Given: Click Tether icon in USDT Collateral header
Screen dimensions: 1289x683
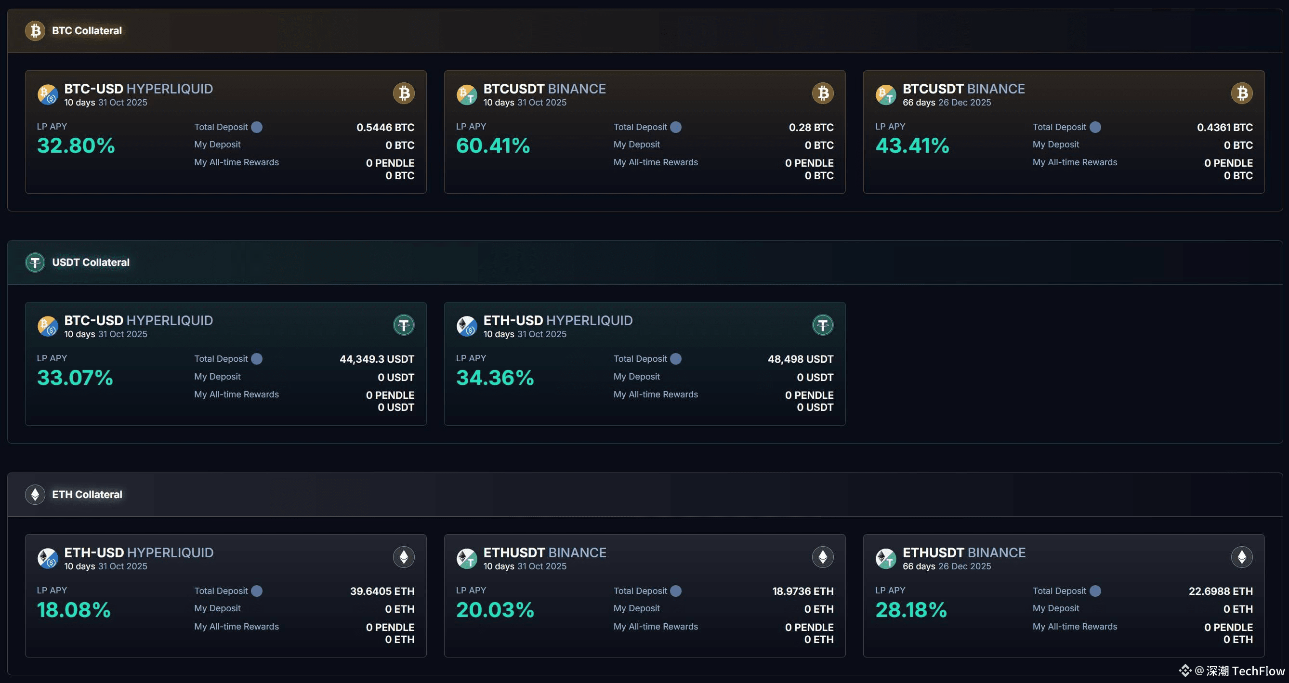Looking at the screenshot, I should 35,263.
